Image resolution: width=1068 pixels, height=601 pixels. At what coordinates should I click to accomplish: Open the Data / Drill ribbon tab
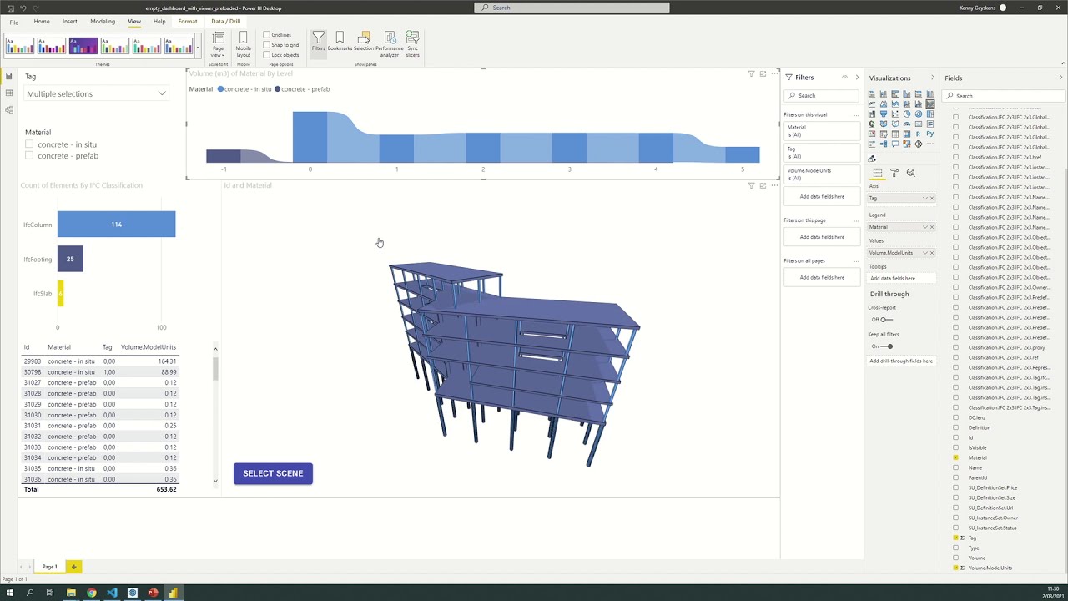pyautogui.click(x=226, y=22)
